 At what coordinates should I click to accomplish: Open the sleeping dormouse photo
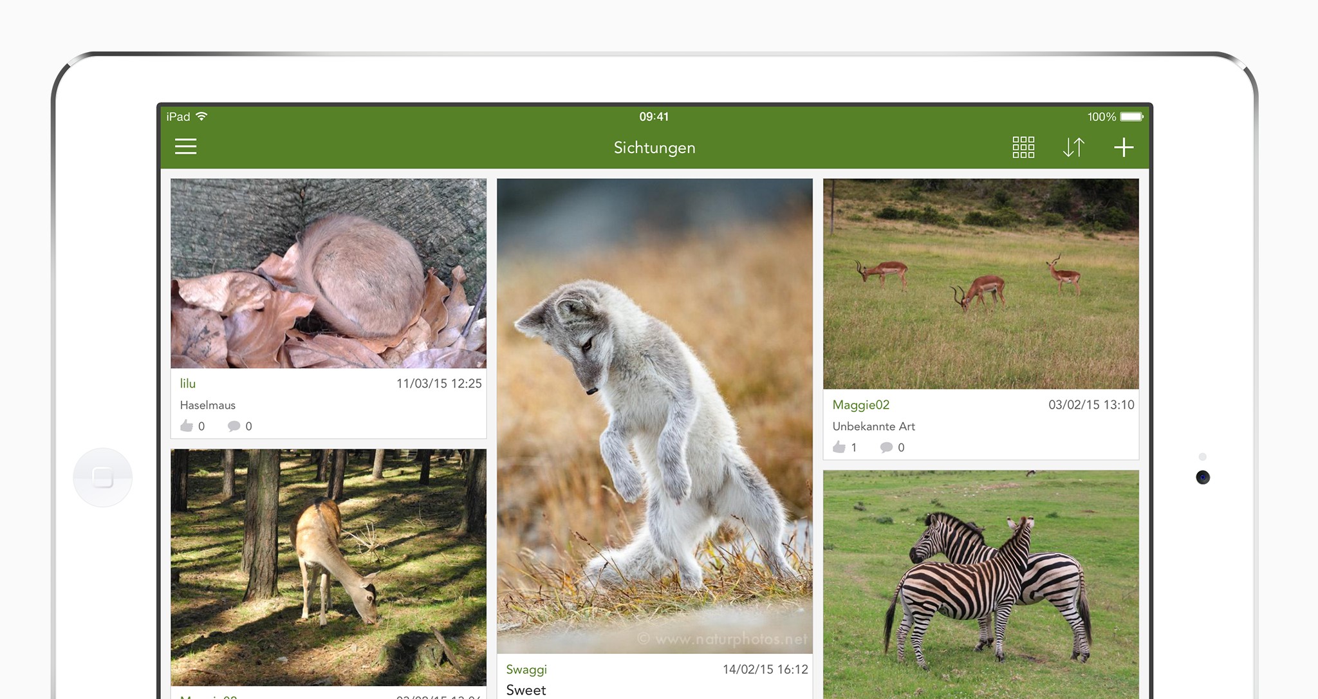pyautogui.click(x=328, y=274)
